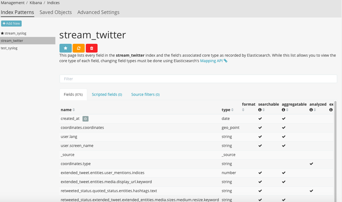Open the Mapping API link
The height and width of the screenshot is (202, 342).
click(x=213, y=61)
